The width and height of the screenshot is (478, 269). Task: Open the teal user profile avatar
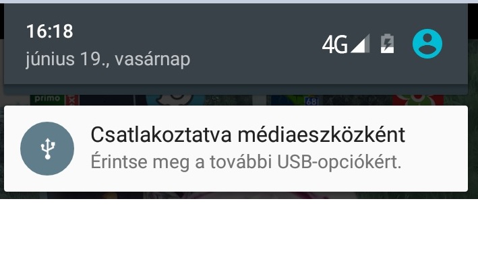click(x=427, y=44)
